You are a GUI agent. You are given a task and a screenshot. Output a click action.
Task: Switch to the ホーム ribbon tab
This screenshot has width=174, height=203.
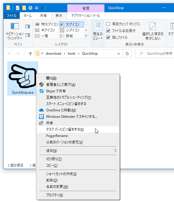(28, 16)
